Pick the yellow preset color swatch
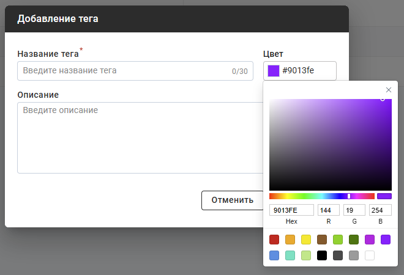This screenshot has width=404, height=275. pos(306,240)
